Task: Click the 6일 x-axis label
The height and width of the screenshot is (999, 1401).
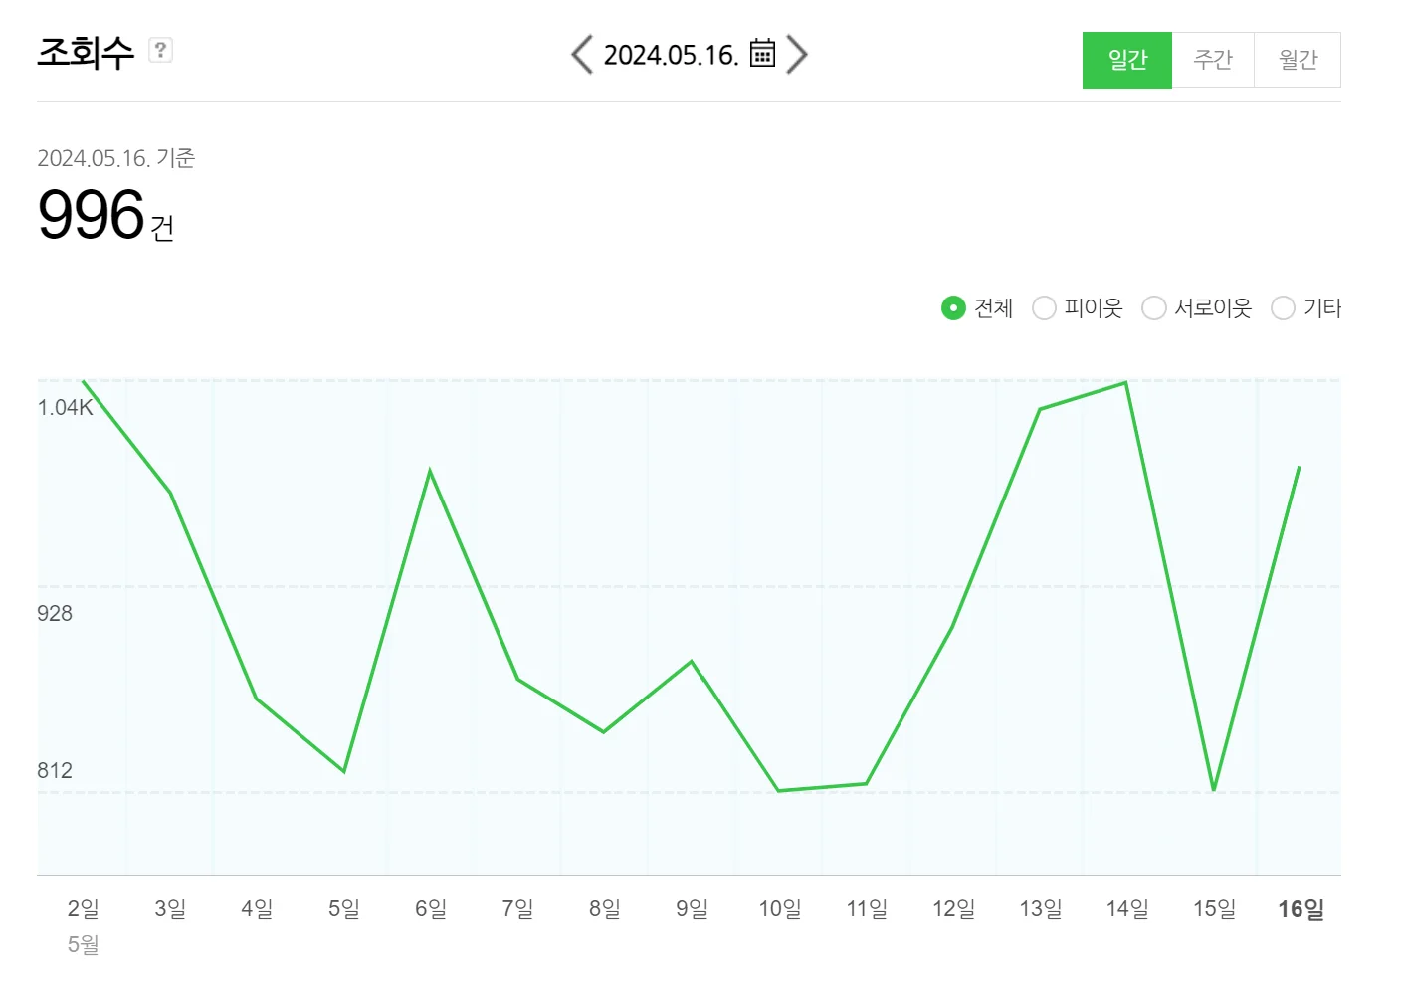Action: 431,908
